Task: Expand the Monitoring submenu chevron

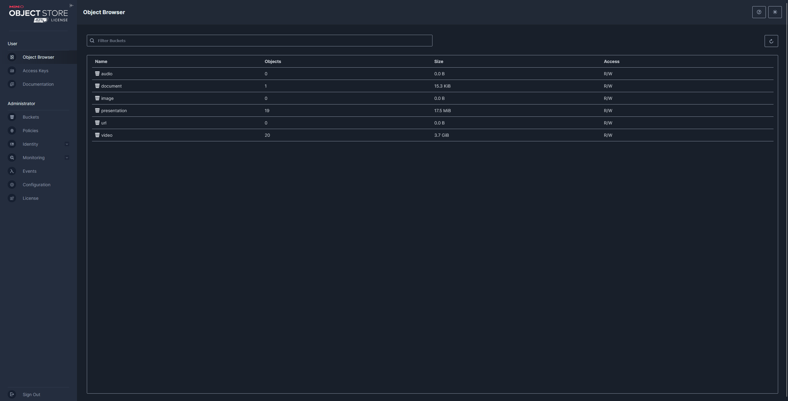Action: 67,158
